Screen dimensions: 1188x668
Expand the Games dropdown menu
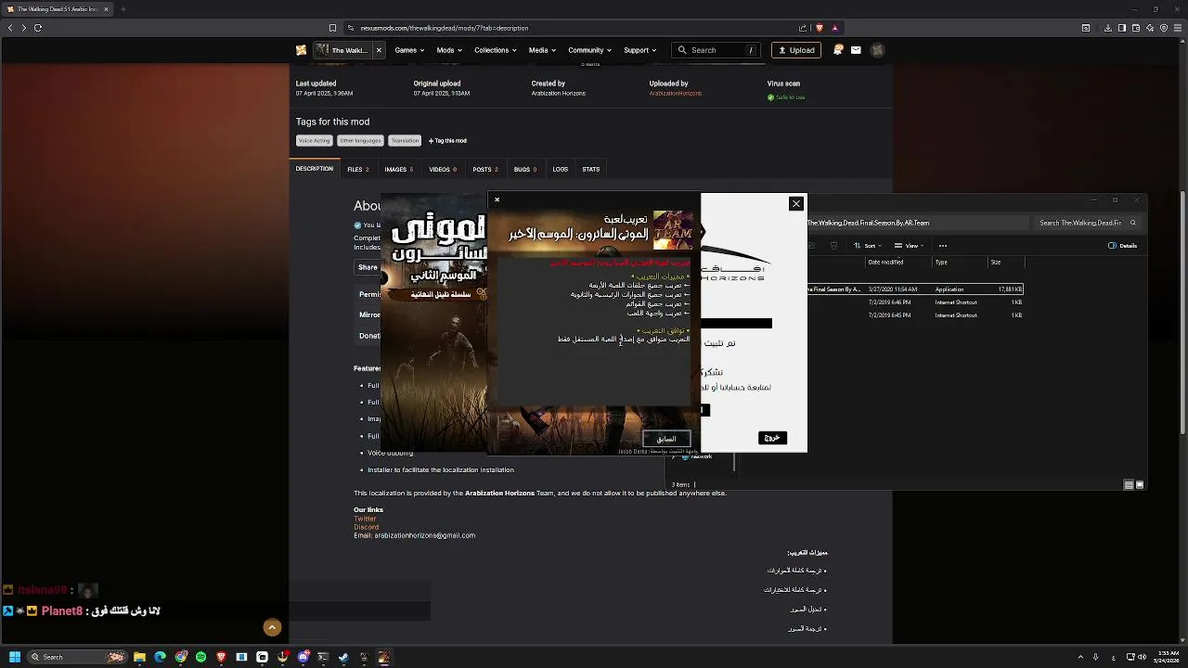pos(409,50)
